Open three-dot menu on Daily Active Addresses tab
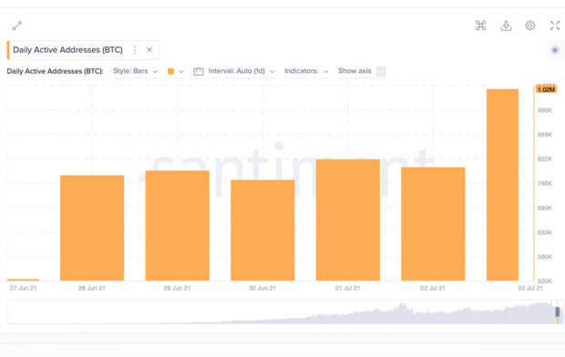Screen dimensions: 565x357 click(x=135, y=50)
